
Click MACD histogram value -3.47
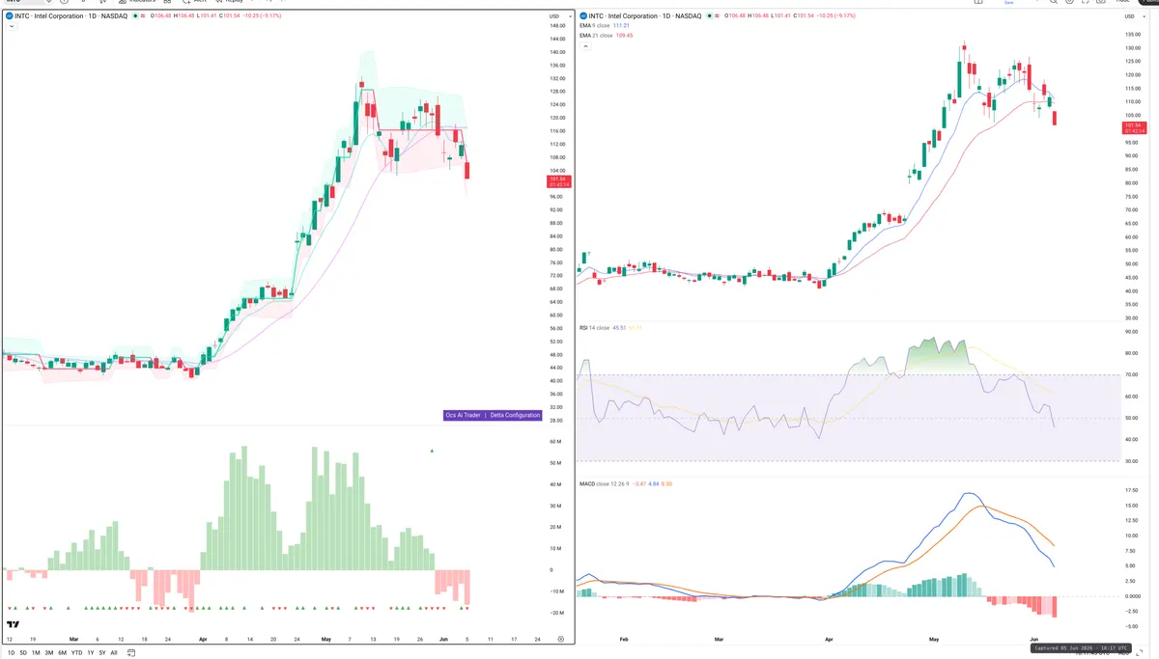[x=637, y=483]
